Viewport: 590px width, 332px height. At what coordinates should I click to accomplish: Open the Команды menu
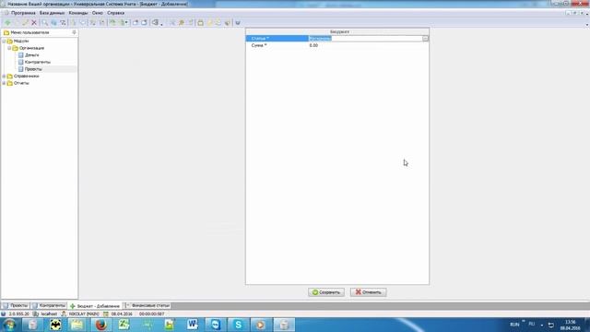[x=78, y=13]
